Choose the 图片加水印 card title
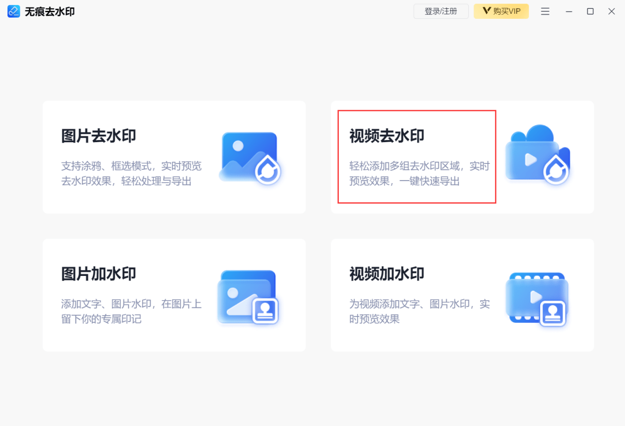625x426 pixels. coord(99,274)
